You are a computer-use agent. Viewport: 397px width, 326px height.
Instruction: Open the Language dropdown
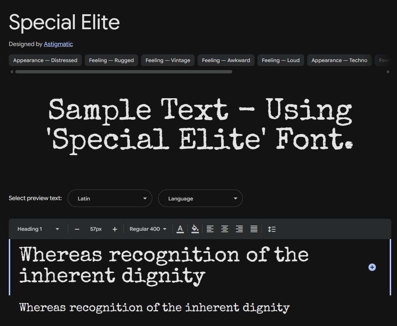pyautogui.click(x=200, y=198)
